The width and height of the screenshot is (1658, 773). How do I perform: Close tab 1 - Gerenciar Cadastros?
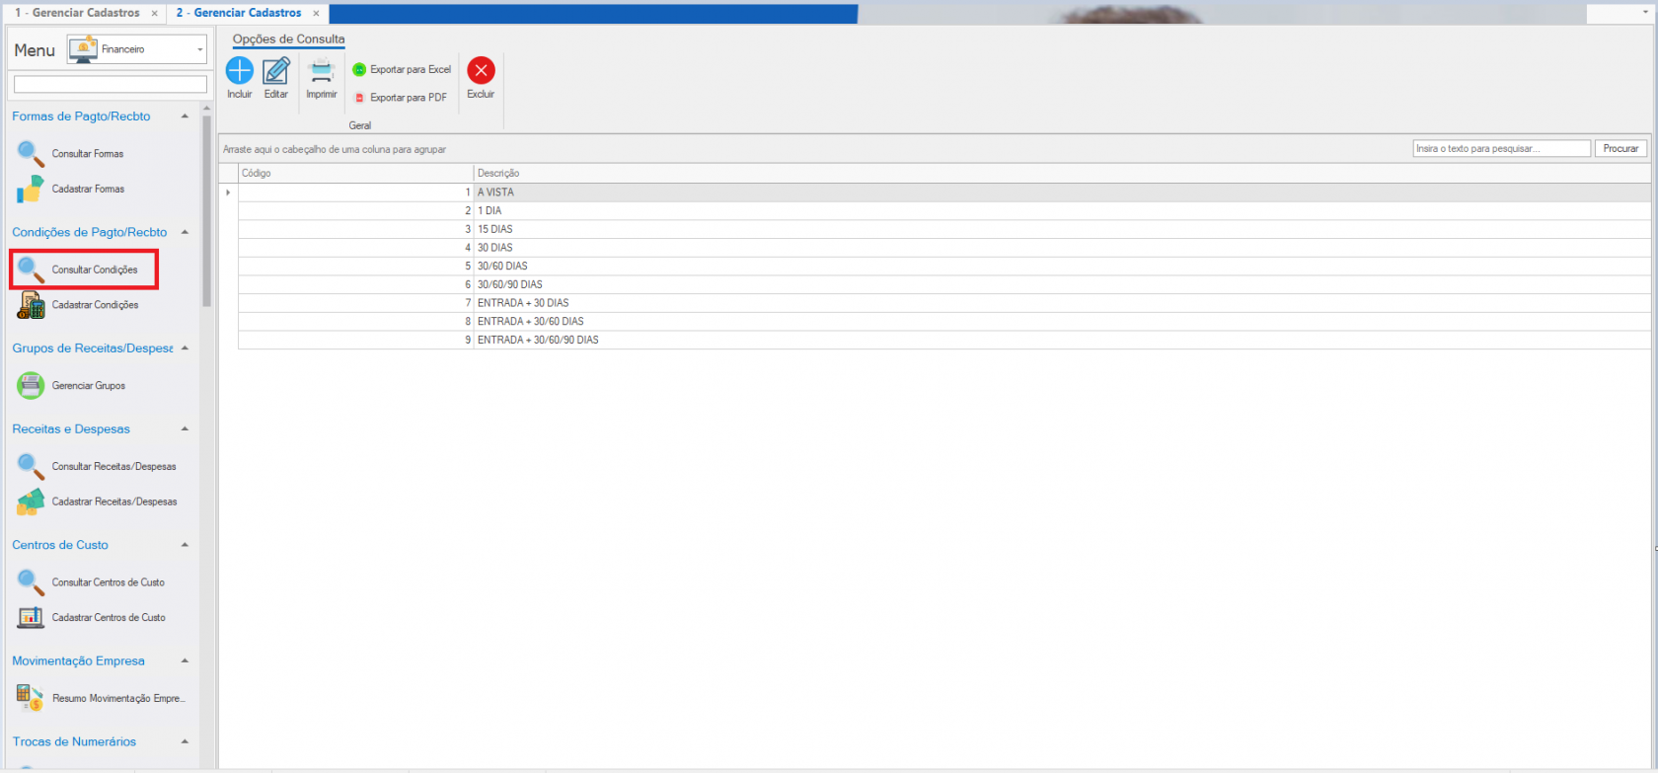tap(155, 14)
